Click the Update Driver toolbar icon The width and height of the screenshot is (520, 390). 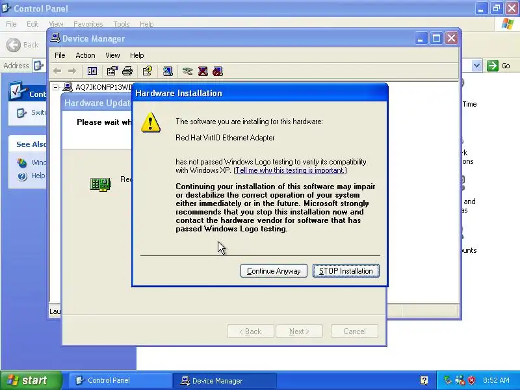[187, 71]
